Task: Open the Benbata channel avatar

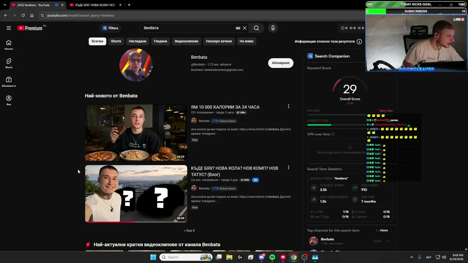Action: pyautogui.click(x=136, y=65)
